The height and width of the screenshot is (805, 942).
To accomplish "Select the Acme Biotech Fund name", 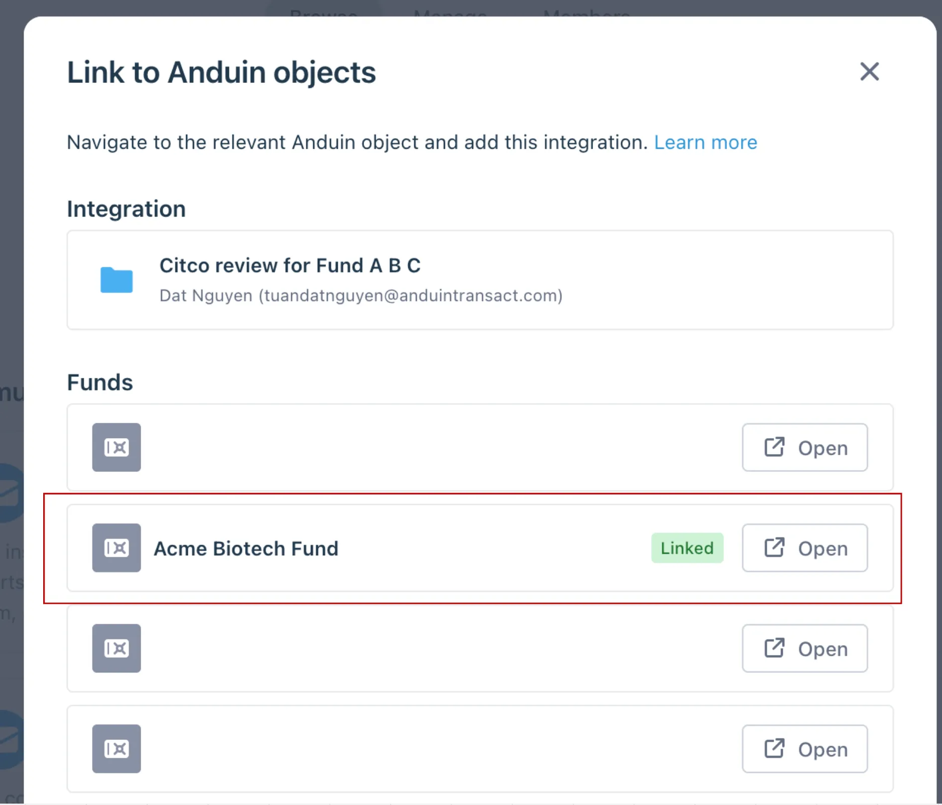I will click(246, 548).
